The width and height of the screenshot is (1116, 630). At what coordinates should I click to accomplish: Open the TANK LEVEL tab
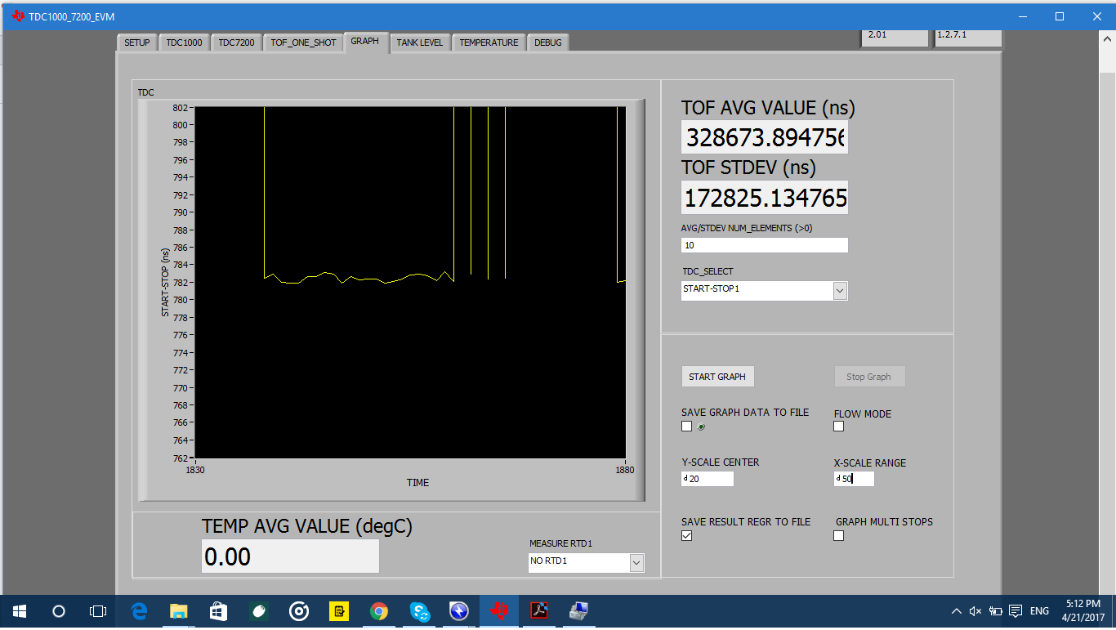(x=420, y=42)
